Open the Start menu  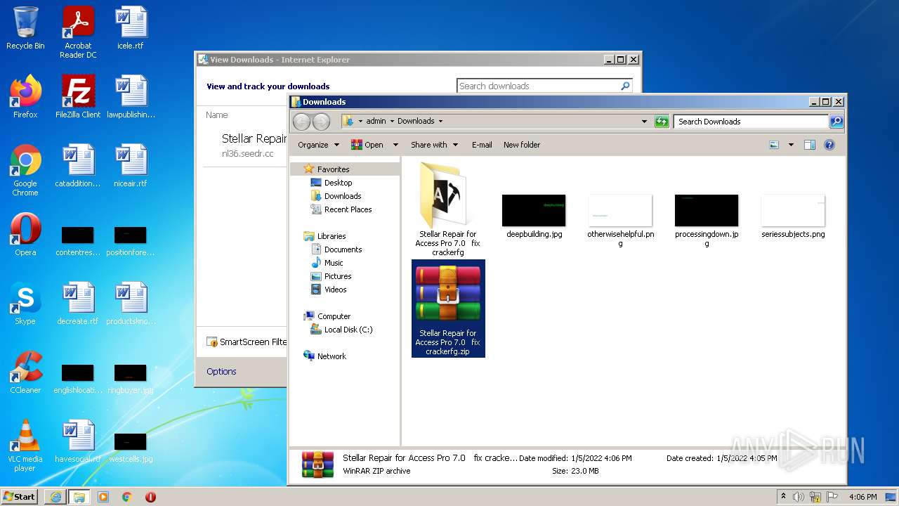(19, 497)
